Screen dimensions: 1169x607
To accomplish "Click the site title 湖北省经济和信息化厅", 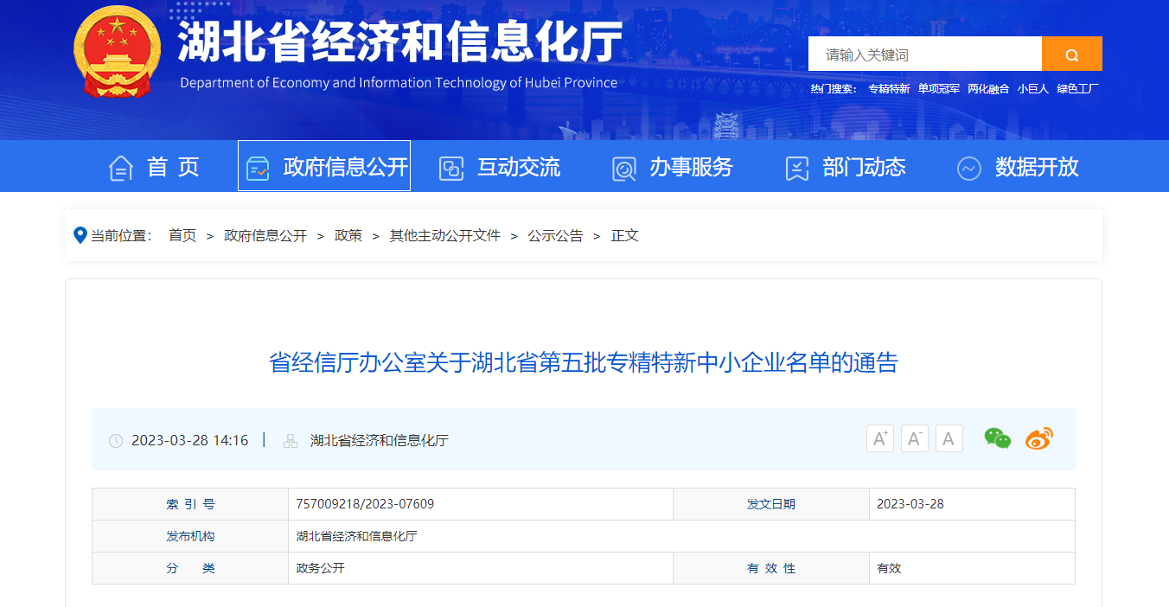I will (x=400, y=41).
